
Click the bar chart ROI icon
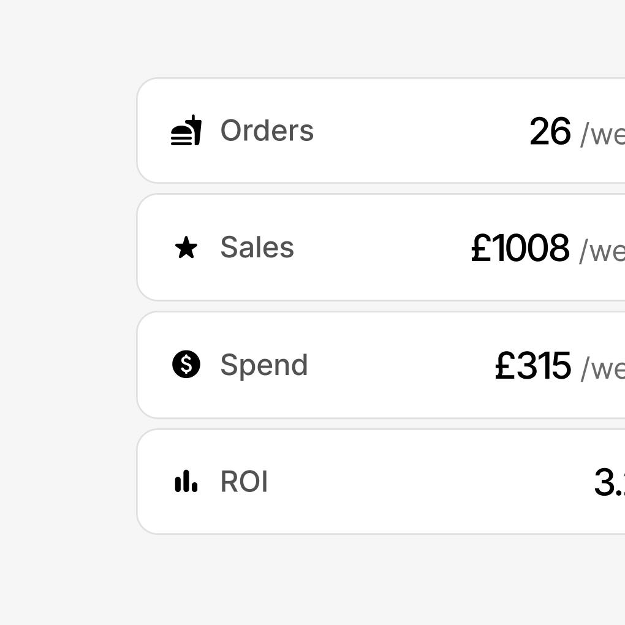tap(186, 482)
